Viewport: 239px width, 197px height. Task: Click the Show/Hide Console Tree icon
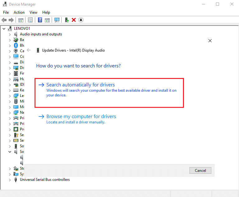[x=21, y=20]
